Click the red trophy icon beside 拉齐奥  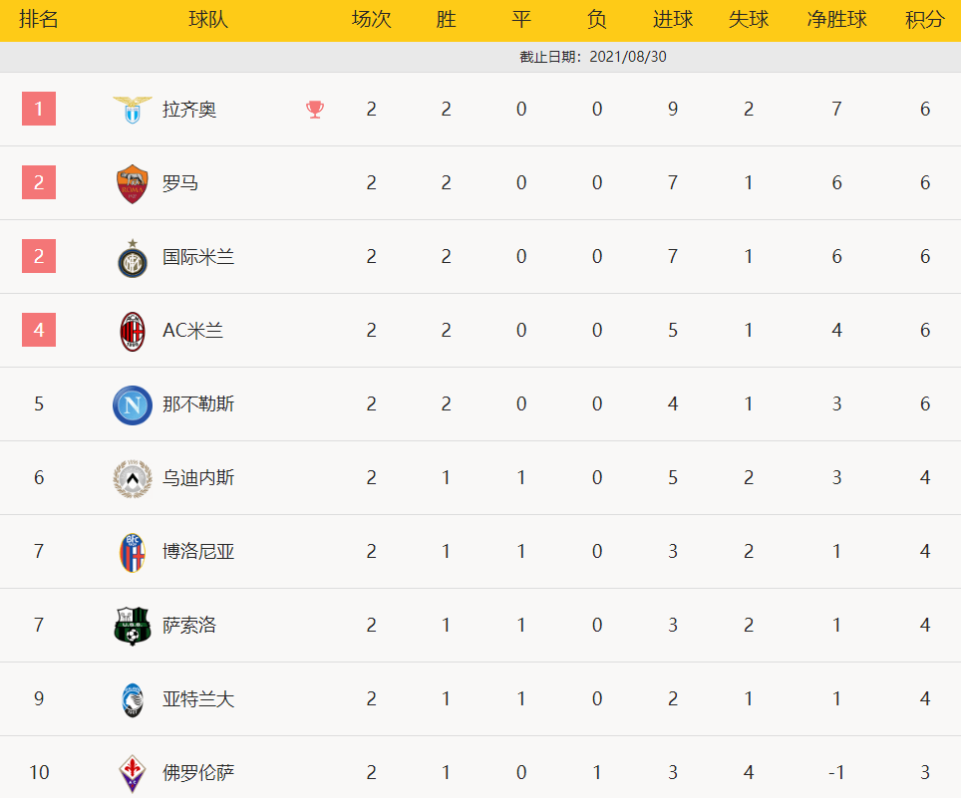315,109
